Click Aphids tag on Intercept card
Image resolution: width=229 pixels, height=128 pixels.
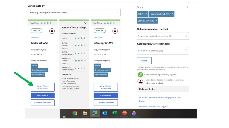tap(97, 65)
